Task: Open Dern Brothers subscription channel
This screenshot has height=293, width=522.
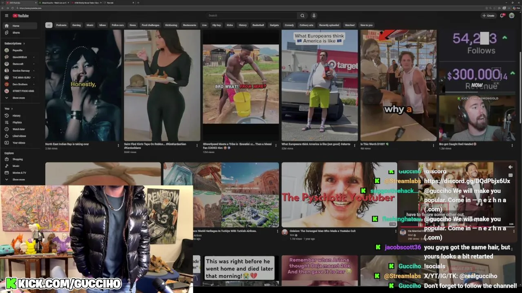Action: point(20,84)
